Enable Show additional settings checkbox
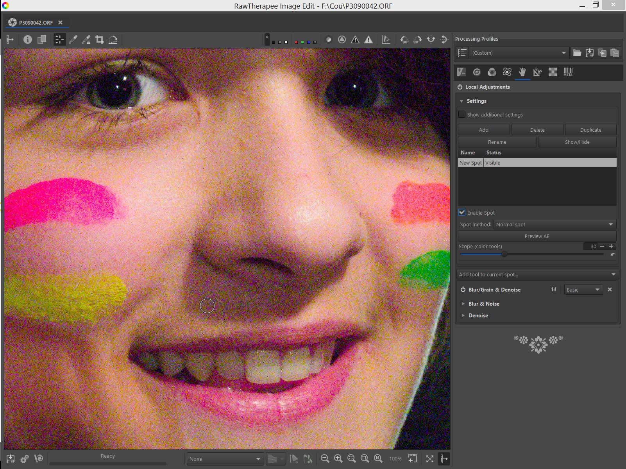Screen dimensions: 626x469 click(462, 115)
